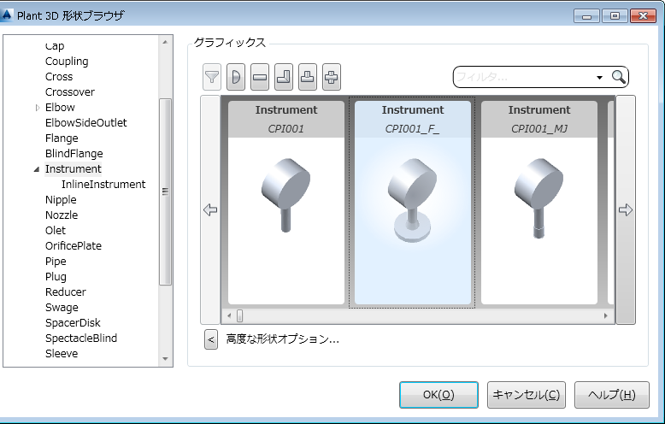The height and width of the screenshot is (424, 665).
Task: Click the gallery horizontal scrollbar thumb
Action: [239, 316]
